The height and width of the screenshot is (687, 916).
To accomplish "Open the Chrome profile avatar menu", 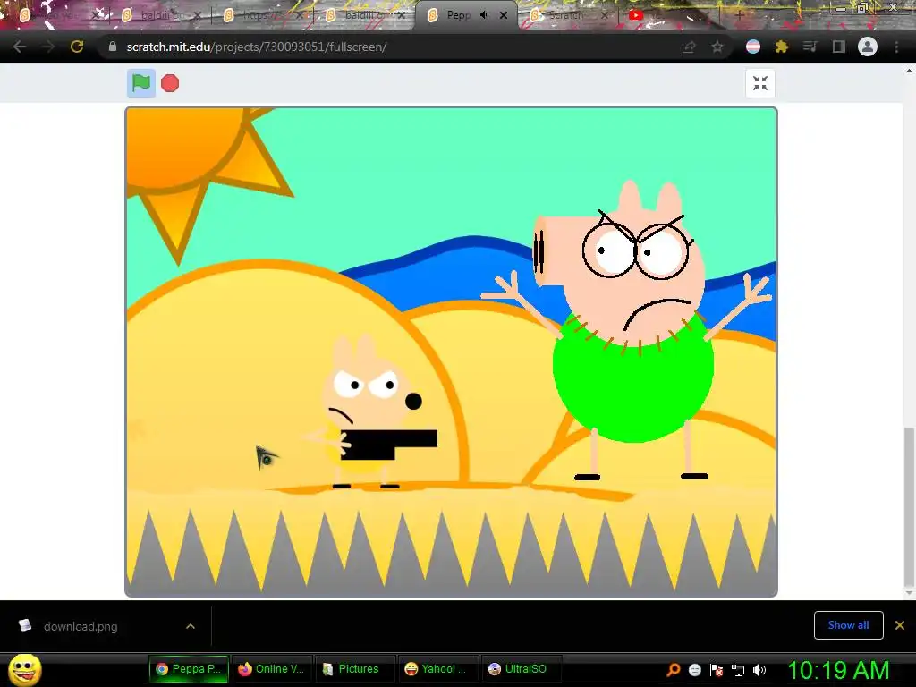I will click(x=868, y=47).
